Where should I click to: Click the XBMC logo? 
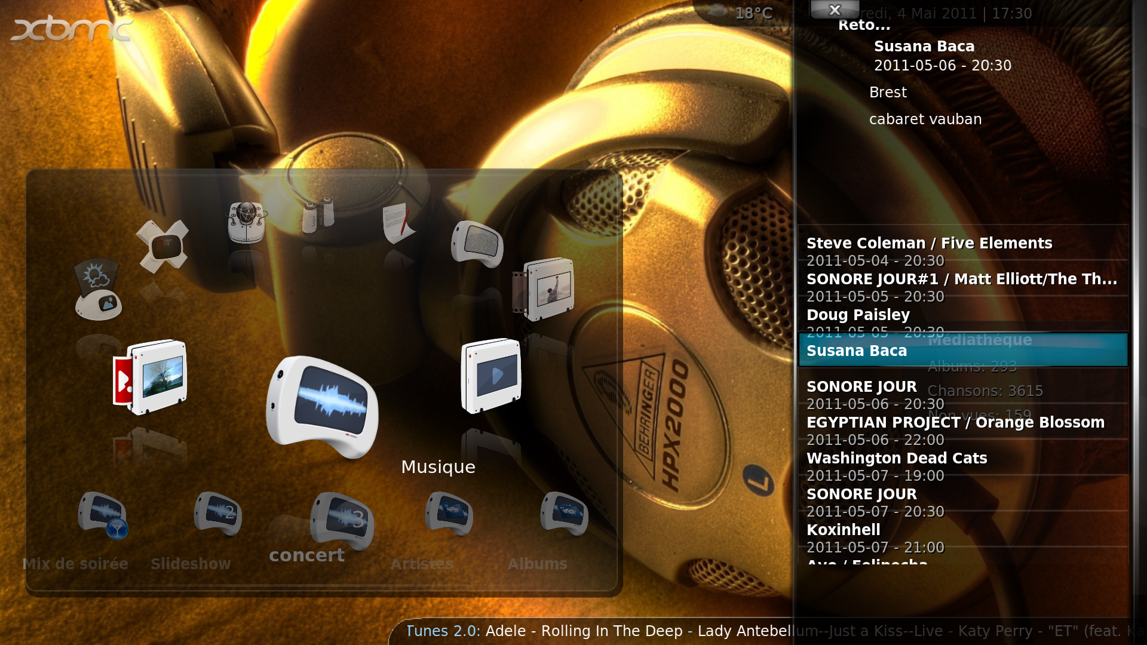point(72,29)
